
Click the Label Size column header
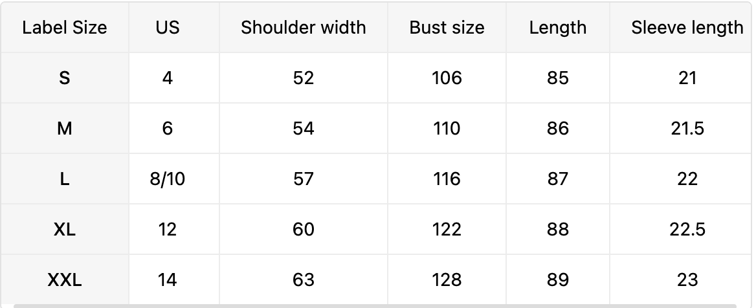click(65, 28)
